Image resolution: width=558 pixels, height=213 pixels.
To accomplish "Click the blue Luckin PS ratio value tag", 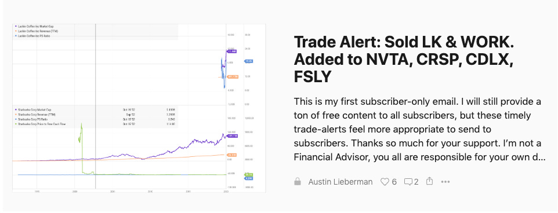I will pyautogui.click(x=248, y=61).
